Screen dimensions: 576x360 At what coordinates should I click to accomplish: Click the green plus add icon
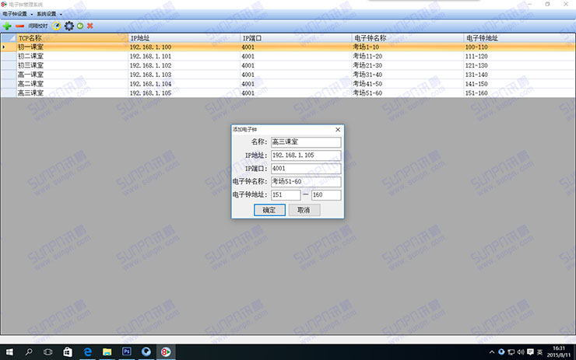7,26
